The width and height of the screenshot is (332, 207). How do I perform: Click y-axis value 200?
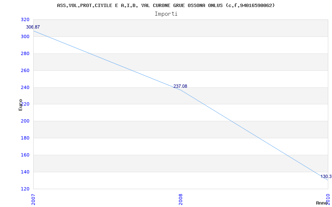pos(25,121)
